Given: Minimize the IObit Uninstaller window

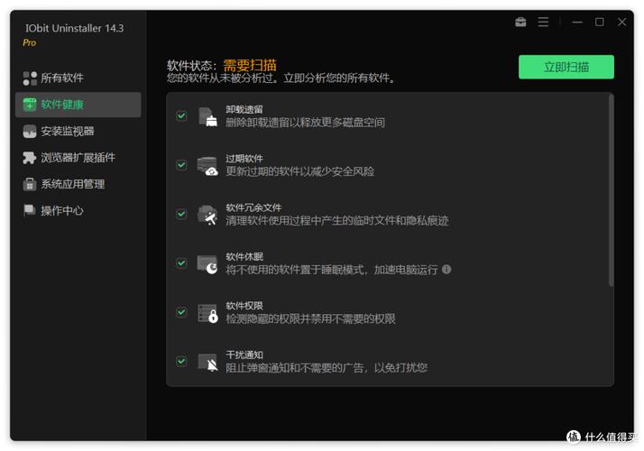Looking at the screenshot, I should [x=577, y=23].
